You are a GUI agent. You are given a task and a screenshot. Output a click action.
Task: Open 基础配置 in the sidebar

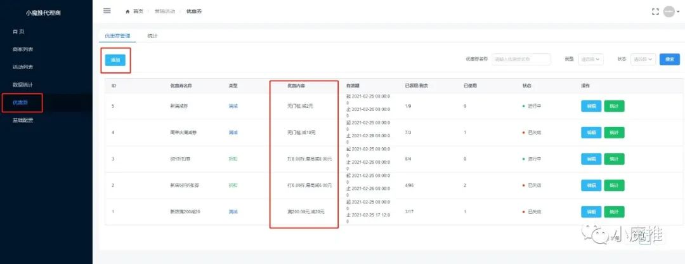tap(23, 120)
